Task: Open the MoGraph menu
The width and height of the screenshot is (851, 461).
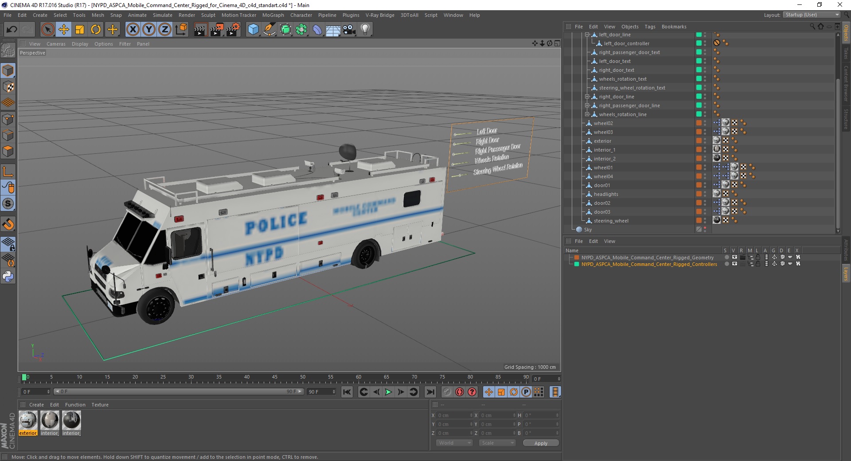Action: click(x=273, y=15)
